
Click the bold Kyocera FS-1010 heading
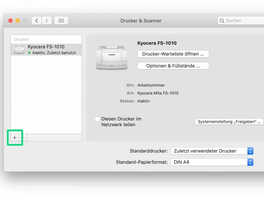157,43
